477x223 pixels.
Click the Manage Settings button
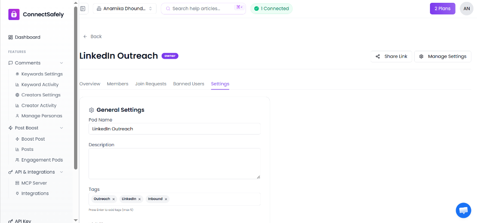(443, 57)
